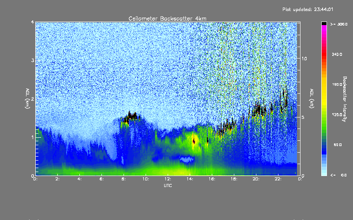Viewport: 353px width, 220px height.
Task: Click the '18:' tick on the UTC axis
Action: (234, 179)
